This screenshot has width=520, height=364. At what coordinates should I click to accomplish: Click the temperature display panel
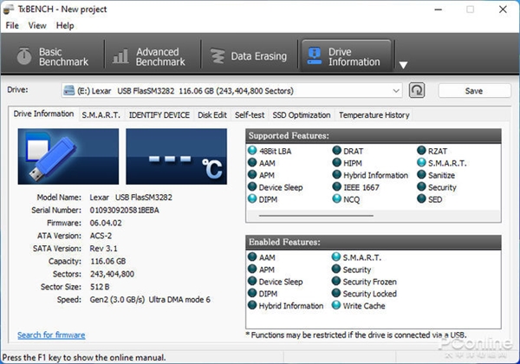click(176, 157)
